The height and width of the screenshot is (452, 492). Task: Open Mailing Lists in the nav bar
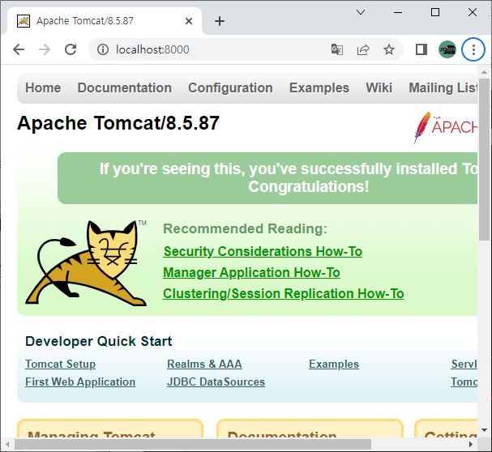443,87
